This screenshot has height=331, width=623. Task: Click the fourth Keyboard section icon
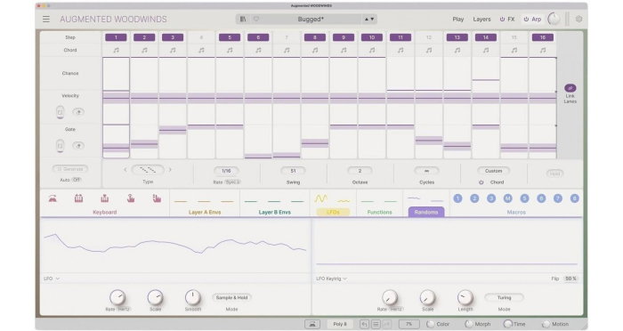pos(131,198)
